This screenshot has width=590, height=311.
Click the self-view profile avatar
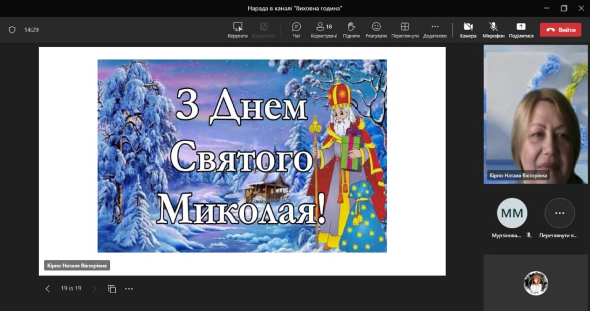pos(535,283)
